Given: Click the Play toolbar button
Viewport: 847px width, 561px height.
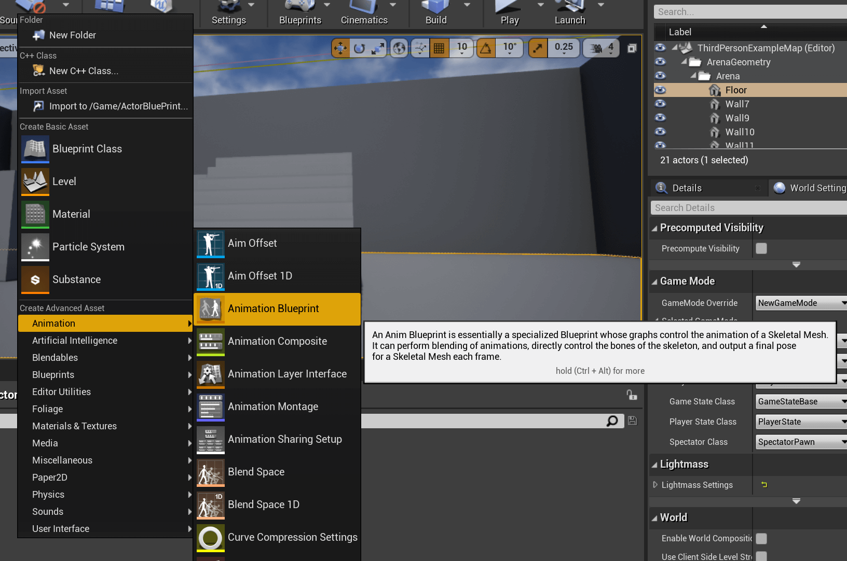Looking at the screenshot, I should [x=509, y=13].
